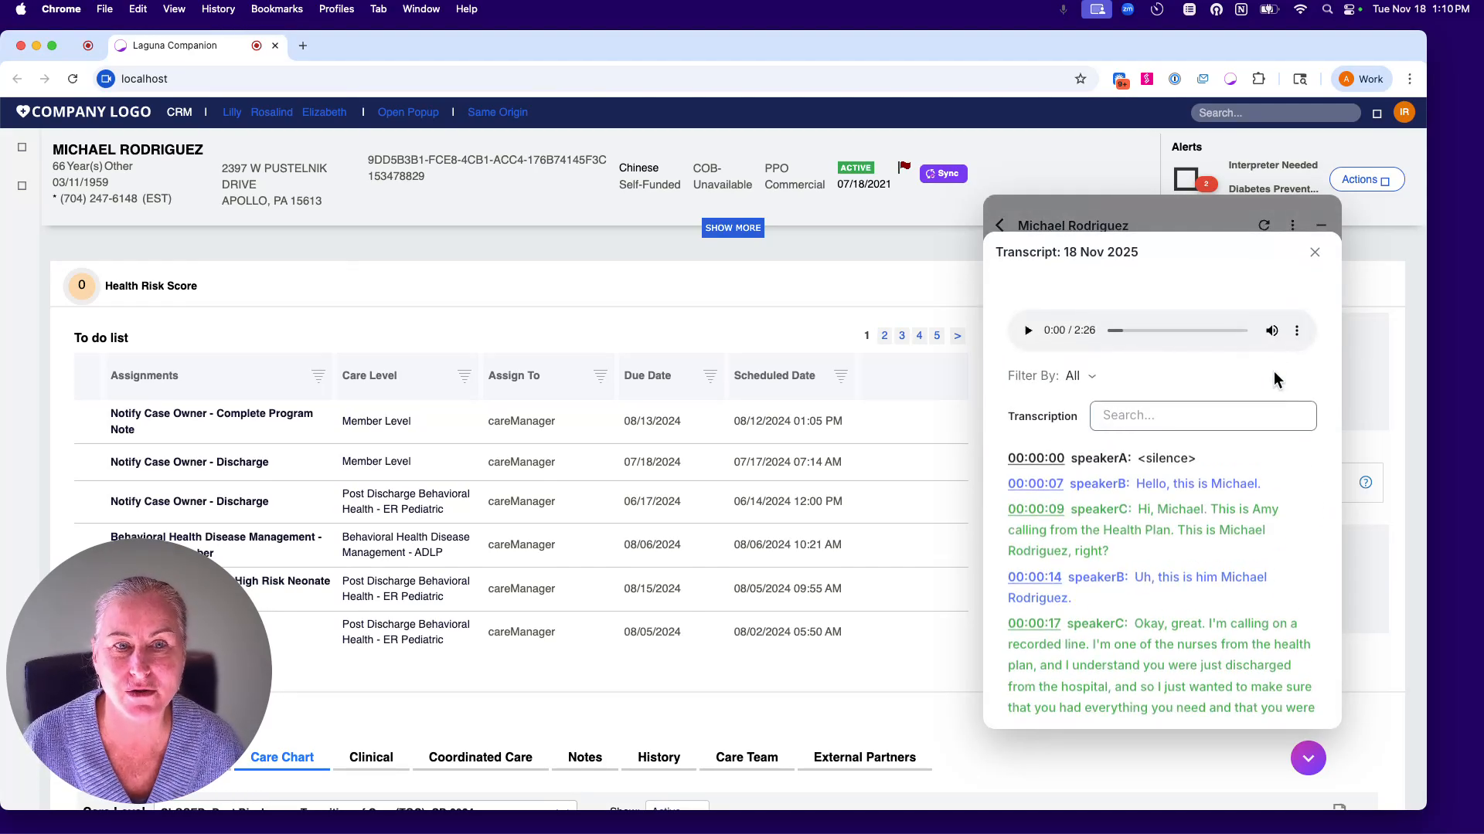Viewport: 1484px width, 834px height.
Task: Click the Actions button in Alerts section
Action: pos(1366,178)
